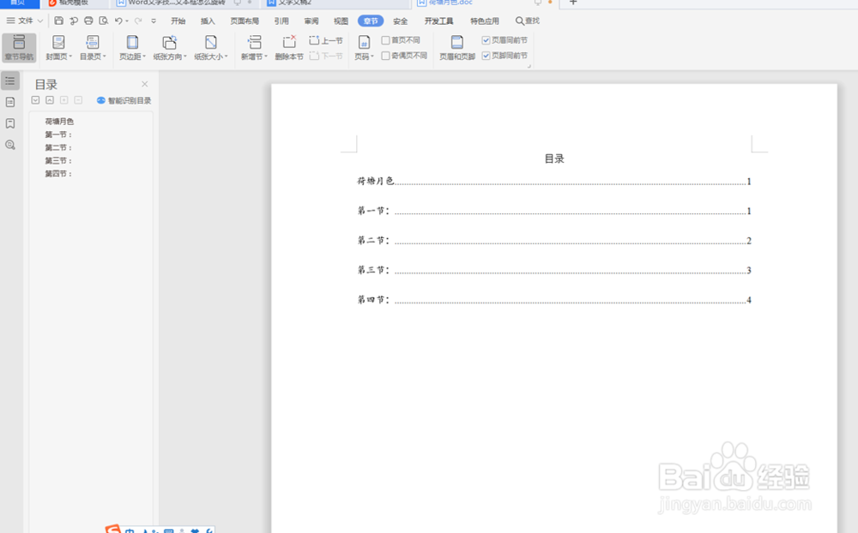Open the 文件 menu
The height and width of the screenshot is (533, 858).
[25, 21]
